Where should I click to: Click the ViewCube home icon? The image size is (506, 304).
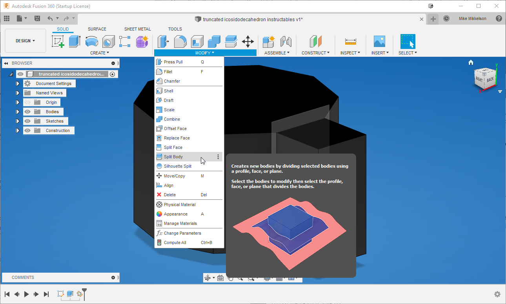[x=470, y=62]
